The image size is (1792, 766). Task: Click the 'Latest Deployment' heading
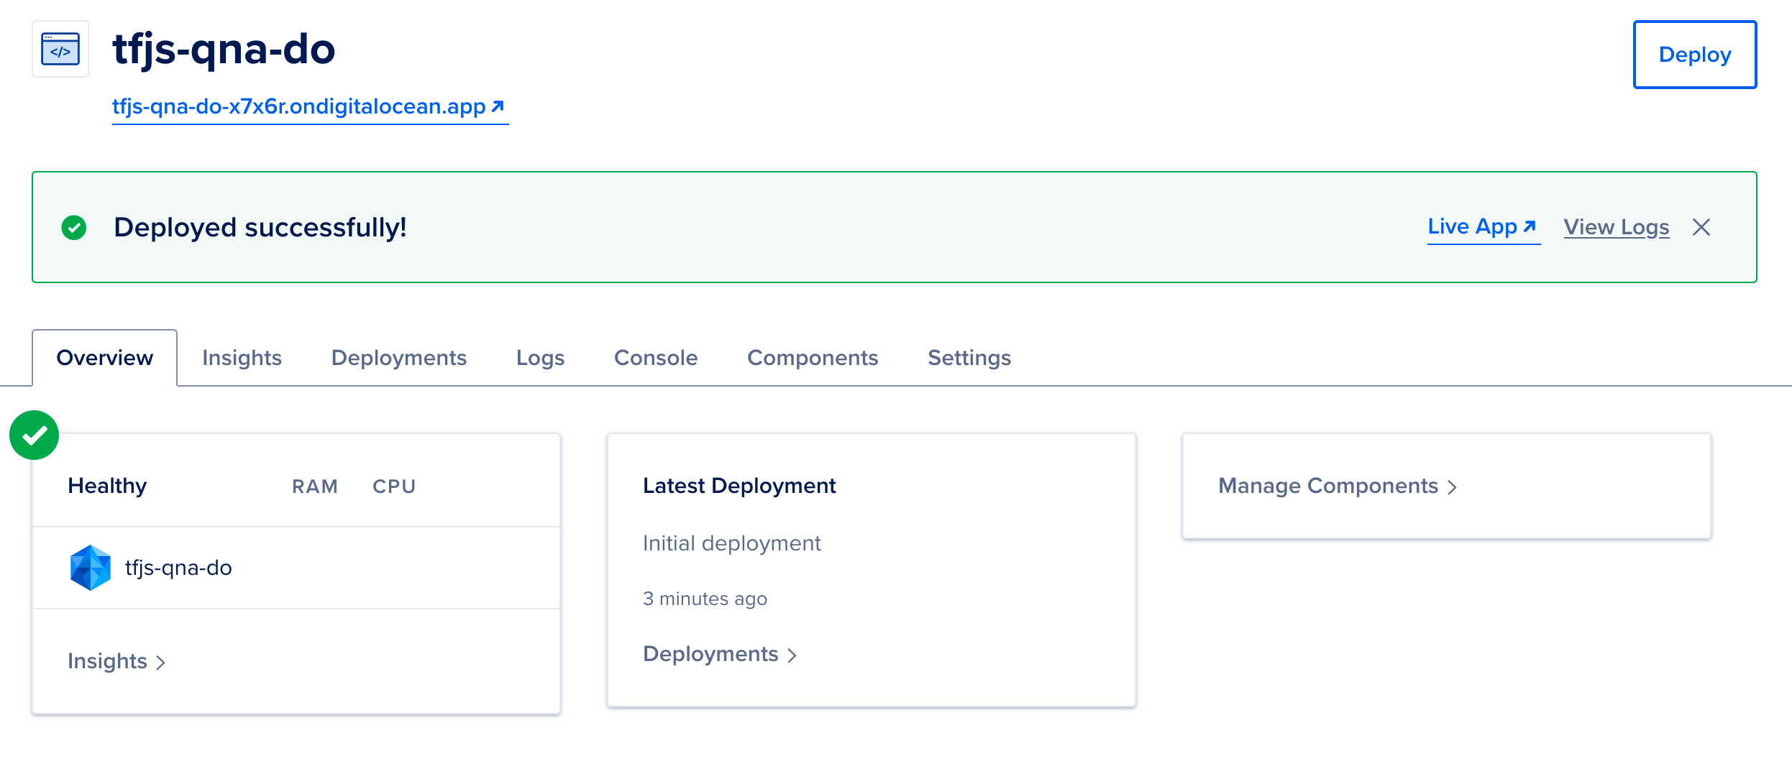[739, 486]
